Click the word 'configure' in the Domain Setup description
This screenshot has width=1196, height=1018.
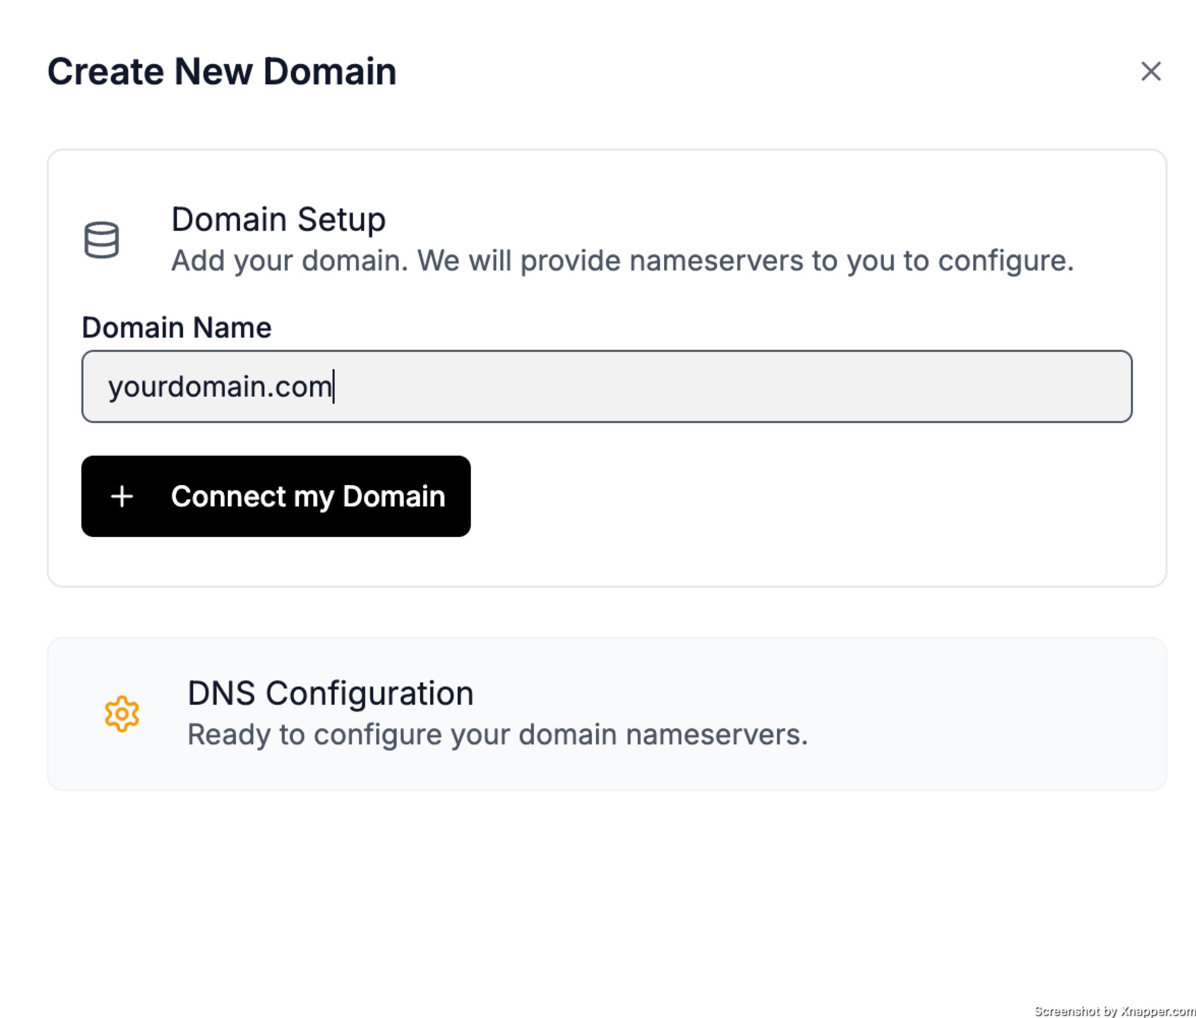pyautogui.click(x=1004, y=260)
